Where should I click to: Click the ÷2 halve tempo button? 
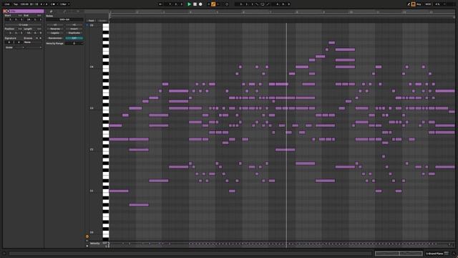[x=55, y=25]
